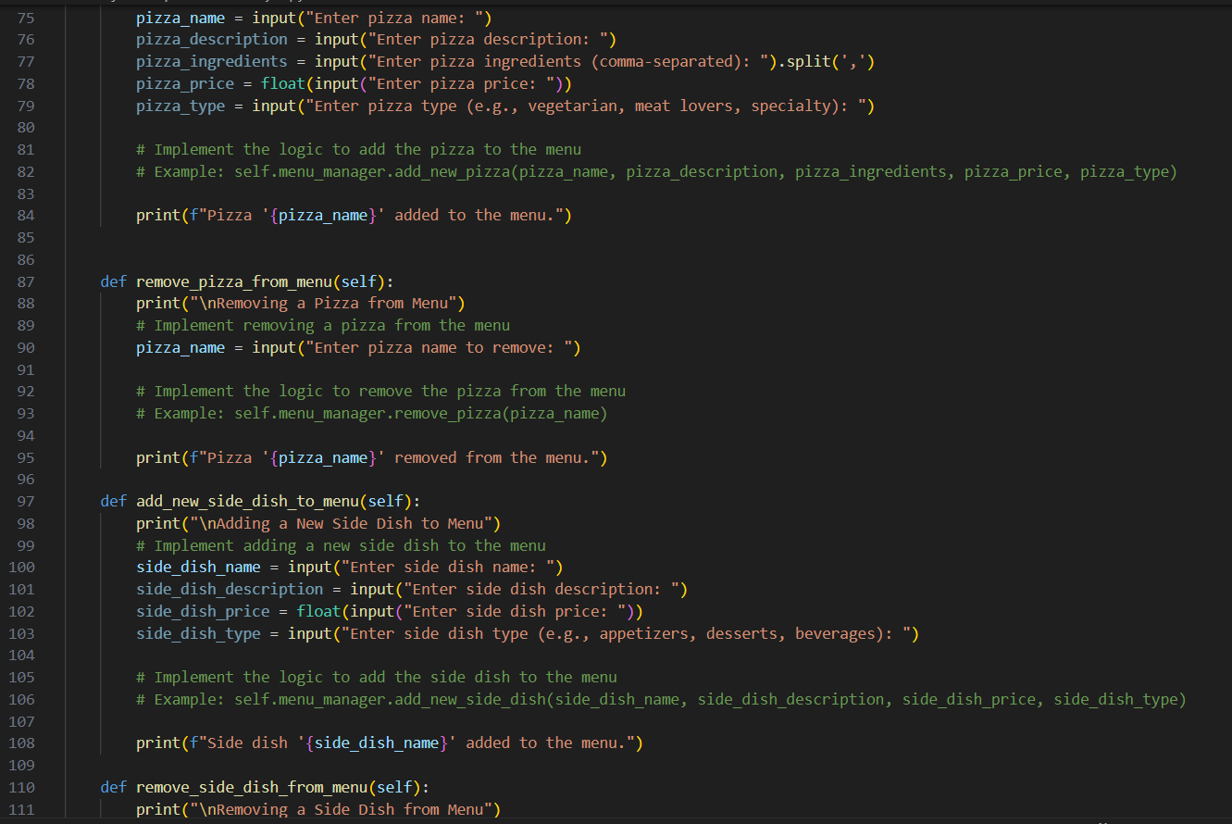
Task: Click the float keyword on line 78
Action: point(283,83)
